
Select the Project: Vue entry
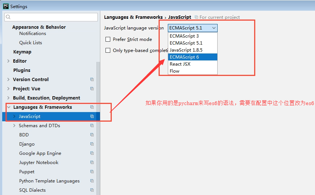pyautogui.click(x=27, y=89)
